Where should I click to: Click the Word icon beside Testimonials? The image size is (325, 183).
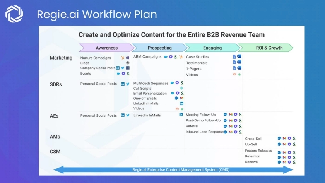point(239,63)
